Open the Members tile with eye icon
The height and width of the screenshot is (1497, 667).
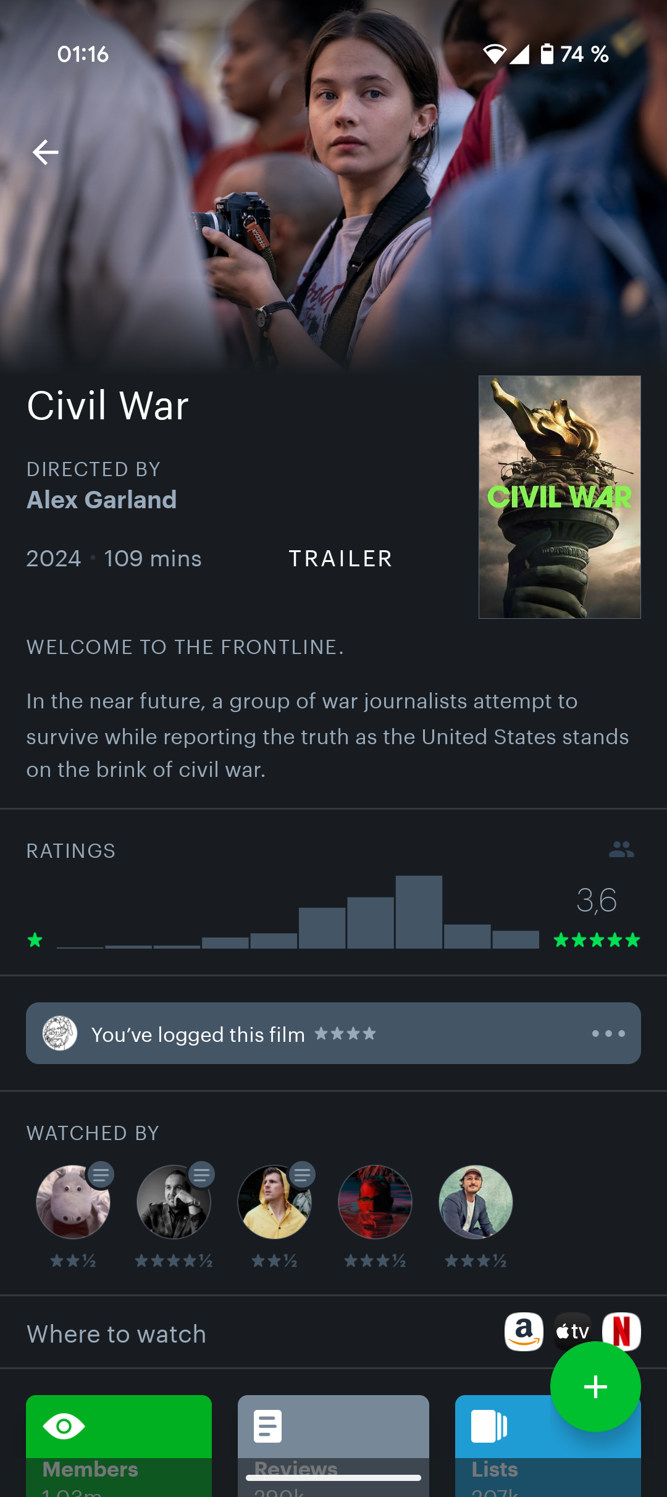(x=119, y=1445)
